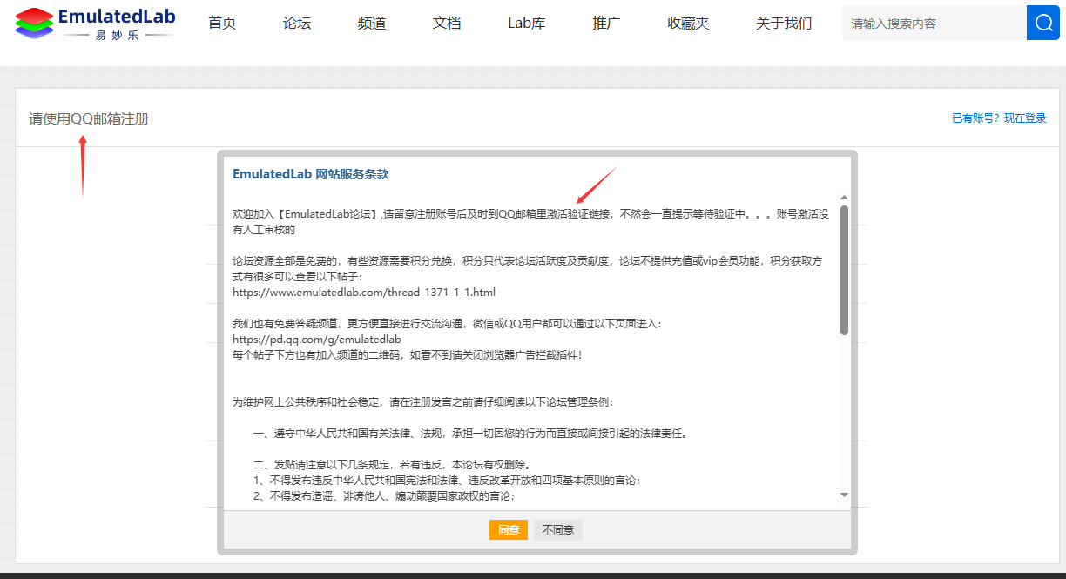Select the Lab库 menu item
The image size is (1066, 579).
(x=527, y=24)
